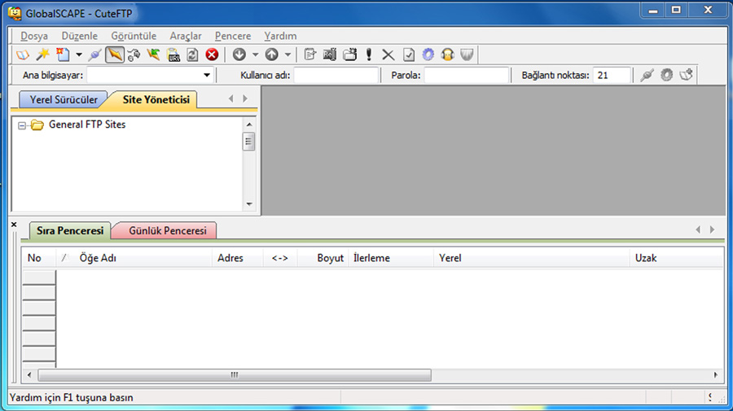Click the green and orange arrow toolbar icon

point(153,55)
